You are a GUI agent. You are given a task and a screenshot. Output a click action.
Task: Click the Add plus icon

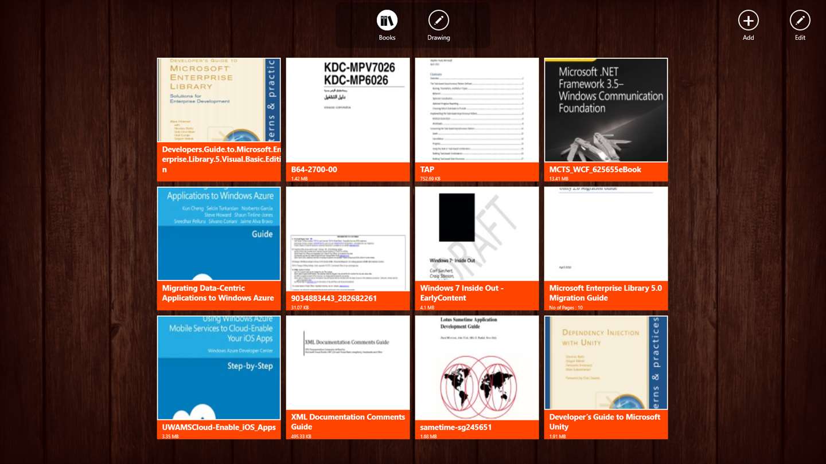[x=749, y=21]
